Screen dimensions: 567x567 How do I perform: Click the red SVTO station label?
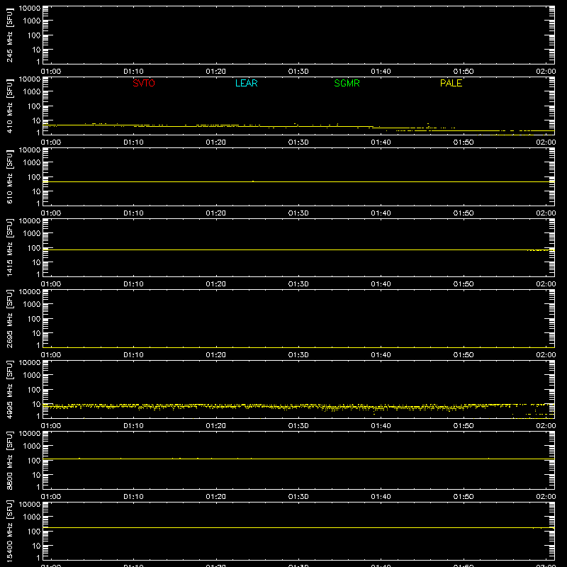point(144,83)
